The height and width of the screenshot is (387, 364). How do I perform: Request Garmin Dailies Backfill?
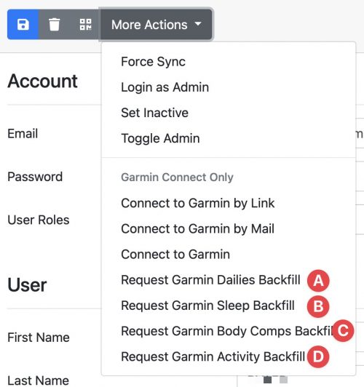229,280
